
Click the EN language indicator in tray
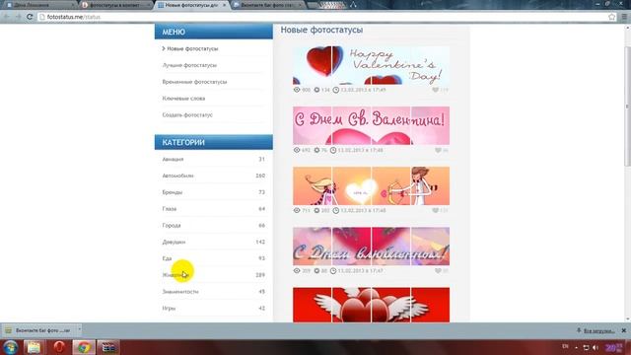[x=565, y=346]
